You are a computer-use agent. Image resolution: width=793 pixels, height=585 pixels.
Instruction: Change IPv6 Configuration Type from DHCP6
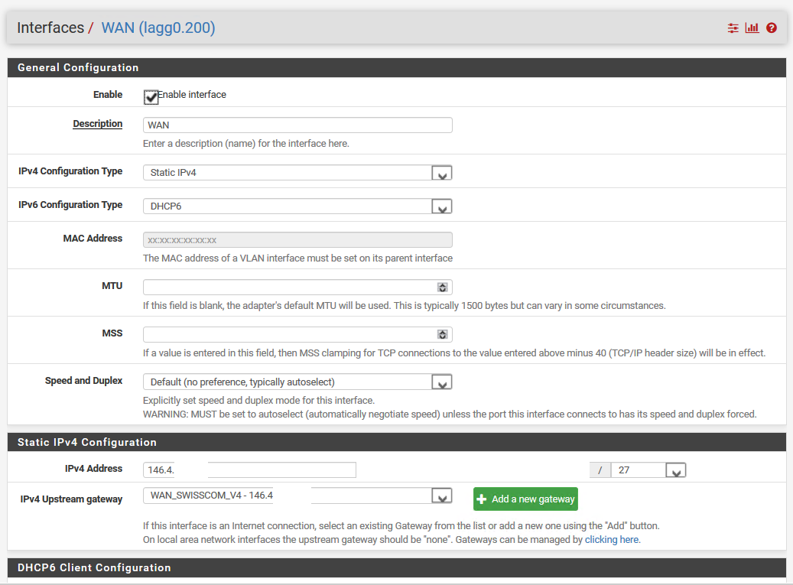441,206
